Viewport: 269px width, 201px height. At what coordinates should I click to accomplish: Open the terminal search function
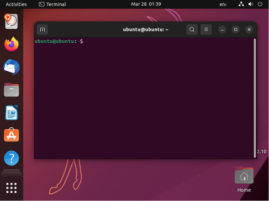(192, 29)
